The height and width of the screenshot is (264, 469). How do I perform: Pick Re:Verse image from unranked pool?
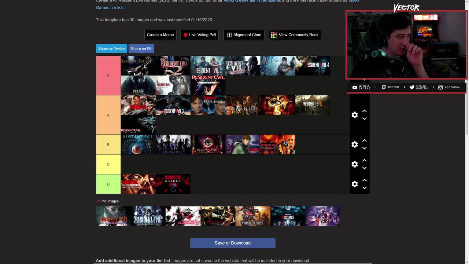click(322, 216)
